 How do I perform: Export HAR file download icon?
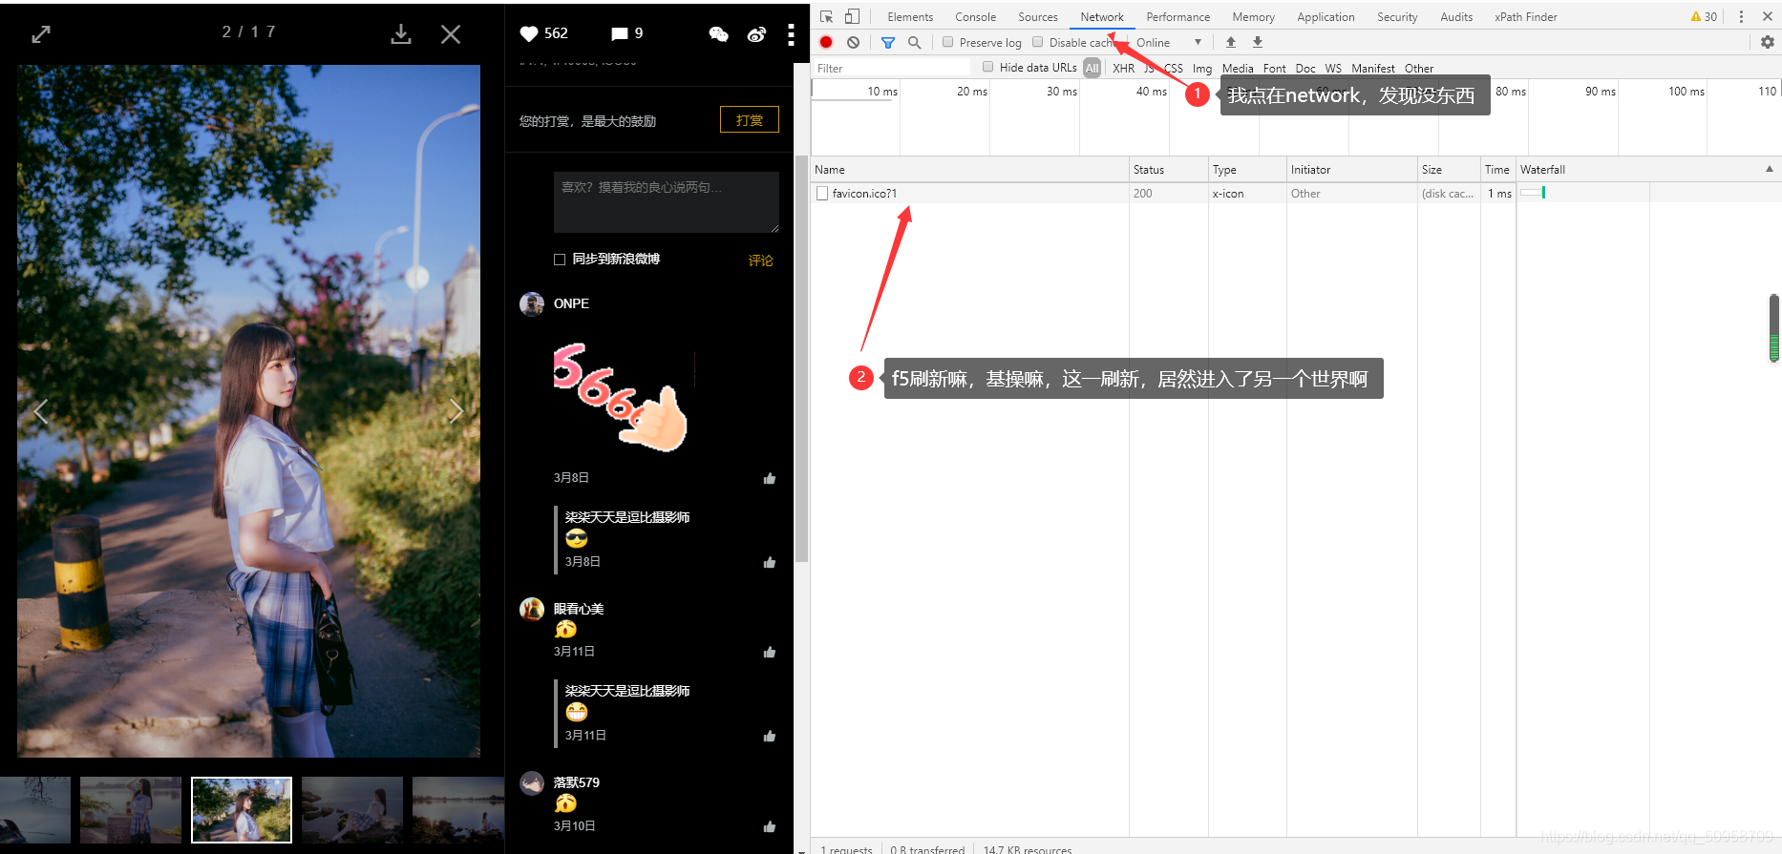1258,42
